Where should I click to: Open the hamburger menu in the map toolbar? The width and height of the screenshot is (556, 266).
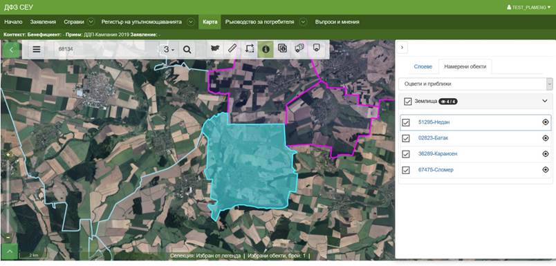pyautogui.click(x=37, y=49)
